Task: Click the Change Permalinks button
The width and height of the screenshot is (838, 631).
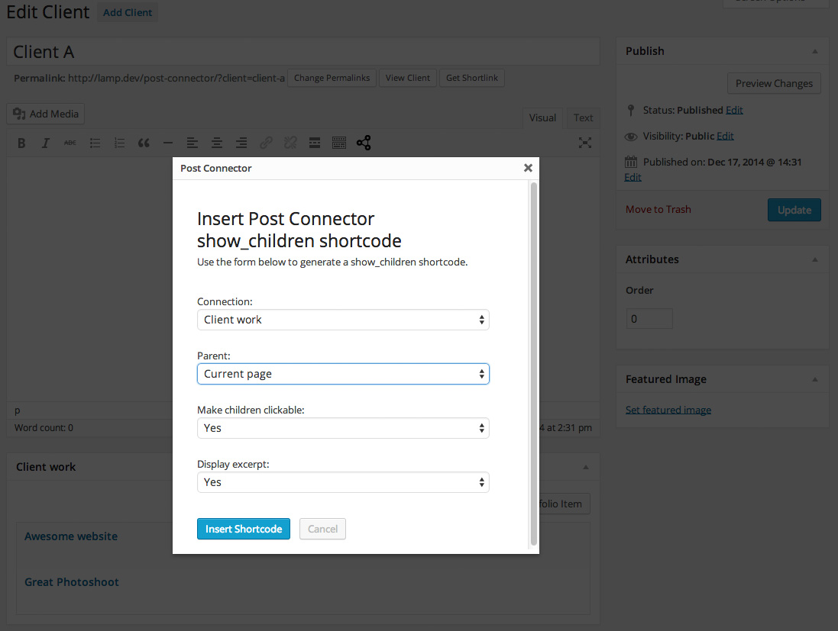Action: 332,78
